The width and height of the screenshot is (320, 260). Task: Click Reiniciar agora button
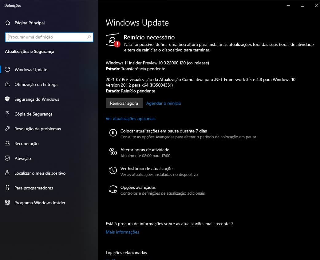click(x=124, y=103)
